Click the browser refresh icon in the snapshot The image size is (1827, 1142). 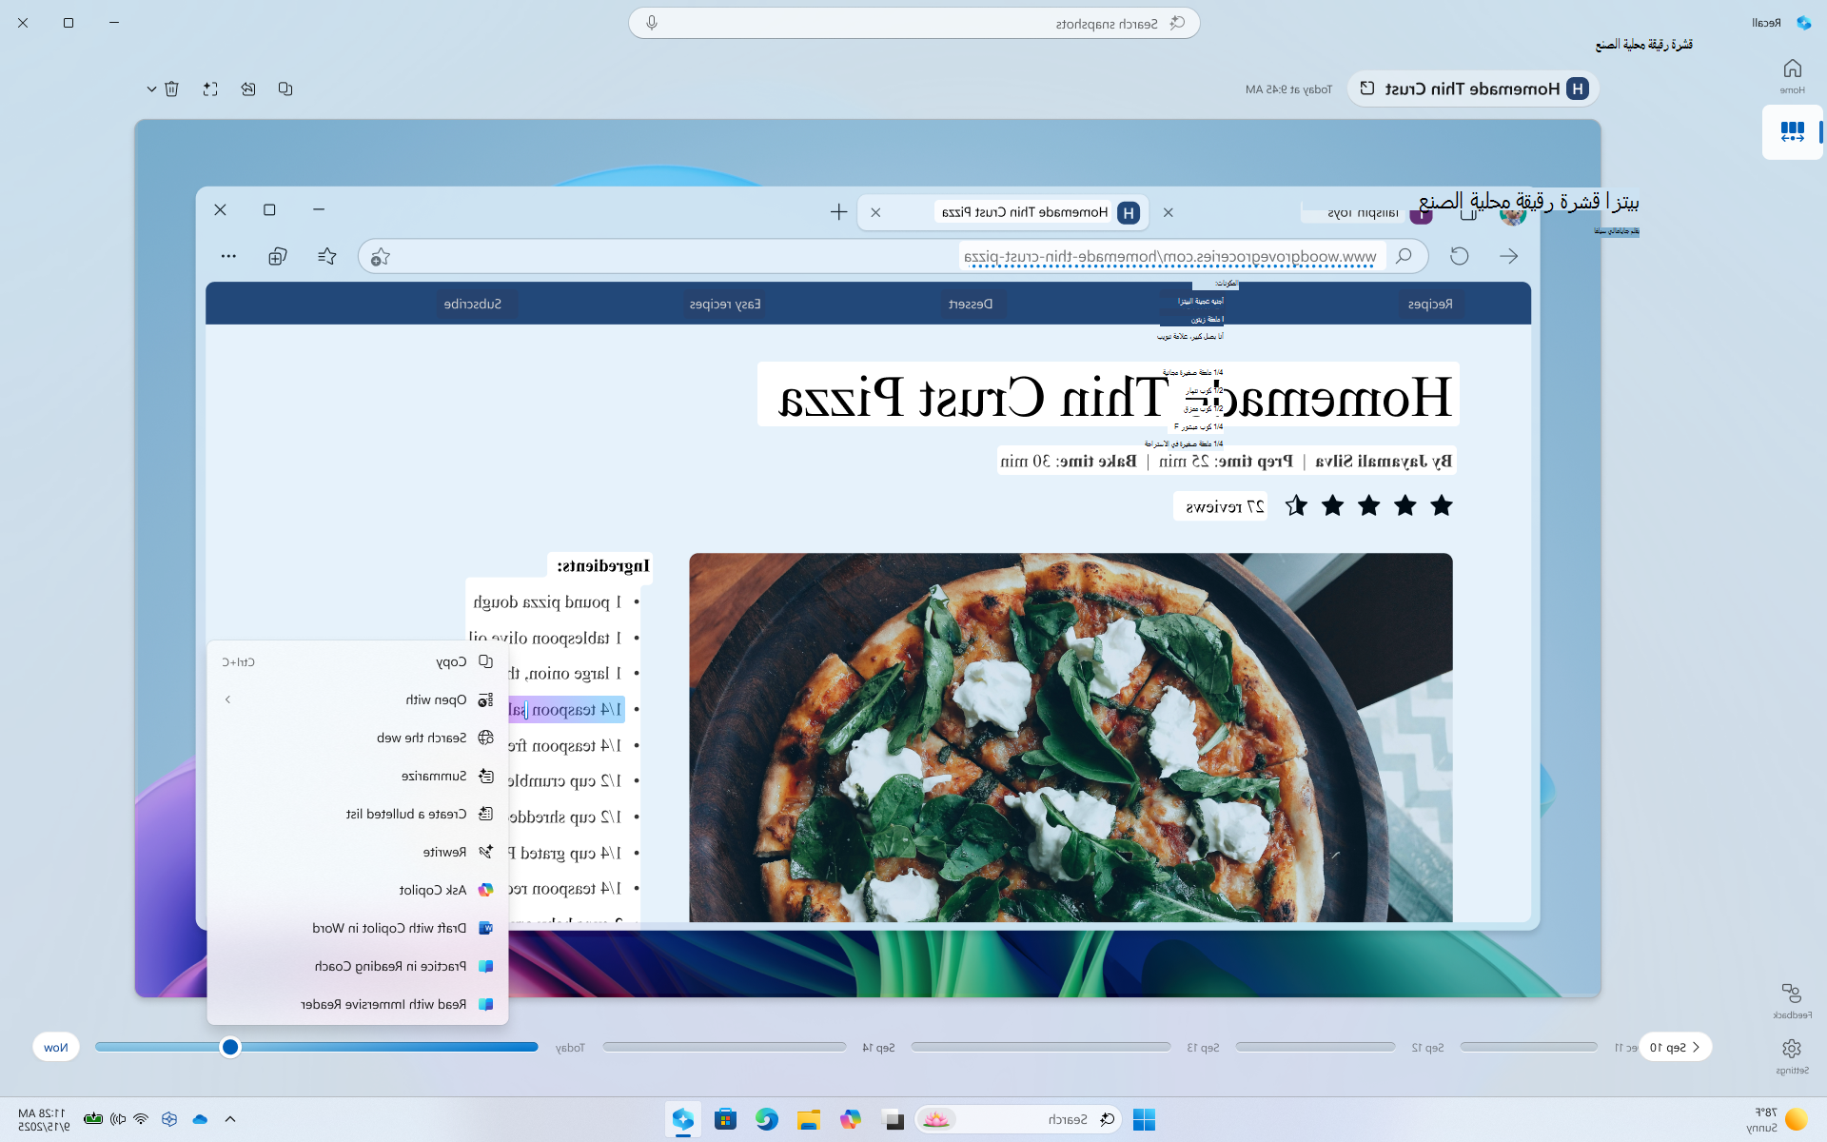1460,256
